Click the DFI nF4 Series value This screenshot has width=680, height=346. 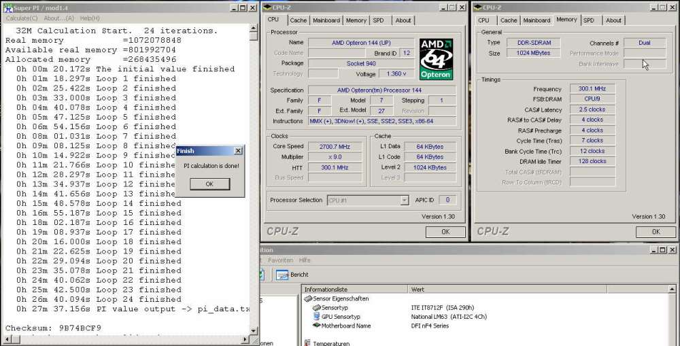[x=430, y=326]
